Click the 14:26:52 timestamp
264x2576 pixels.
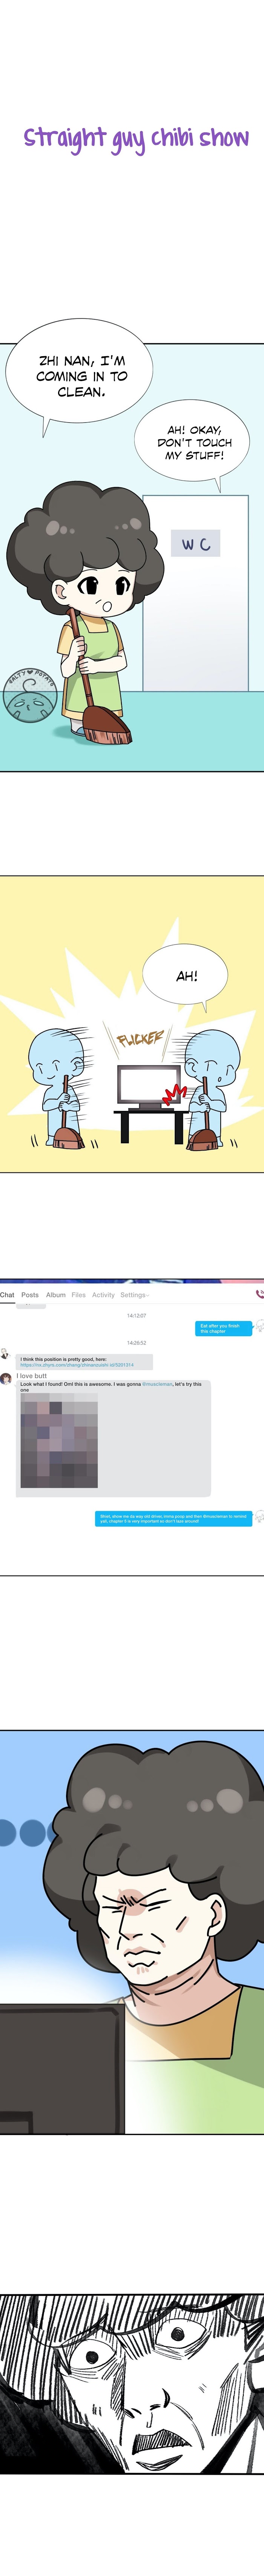(137, 1343)
